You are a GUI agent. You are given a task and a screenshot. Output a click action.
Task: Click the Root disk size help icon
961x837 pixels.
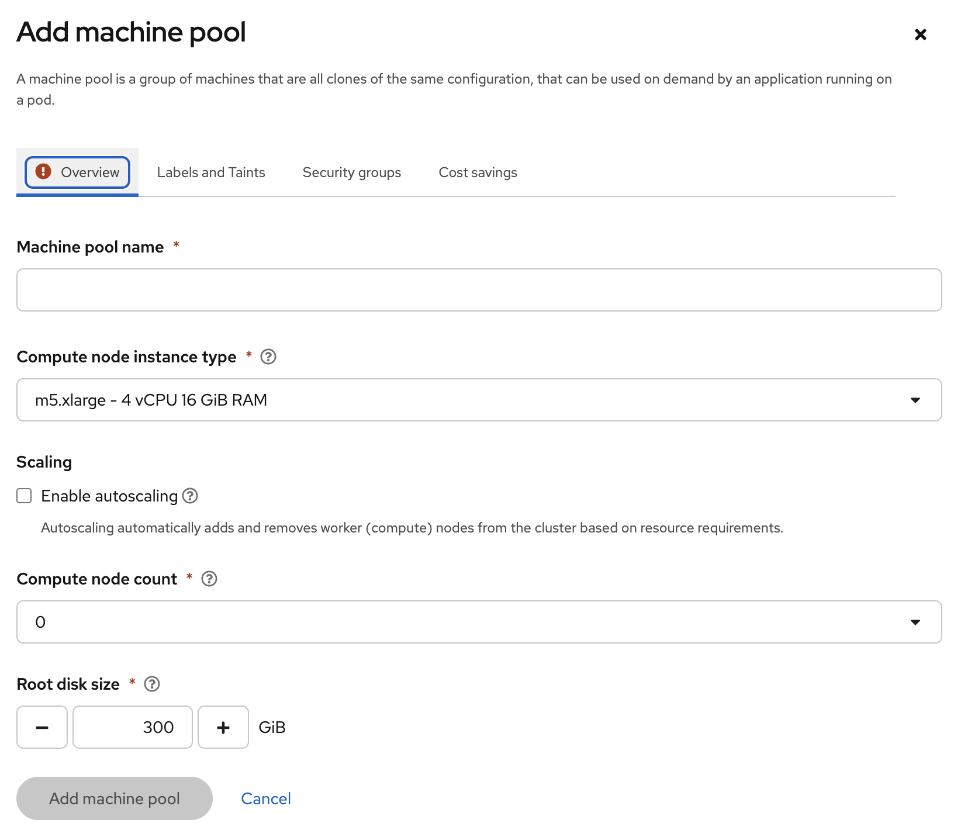coord(152,684)
